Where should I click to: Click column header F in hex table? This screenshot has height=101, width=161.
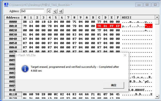coord(118,18)
